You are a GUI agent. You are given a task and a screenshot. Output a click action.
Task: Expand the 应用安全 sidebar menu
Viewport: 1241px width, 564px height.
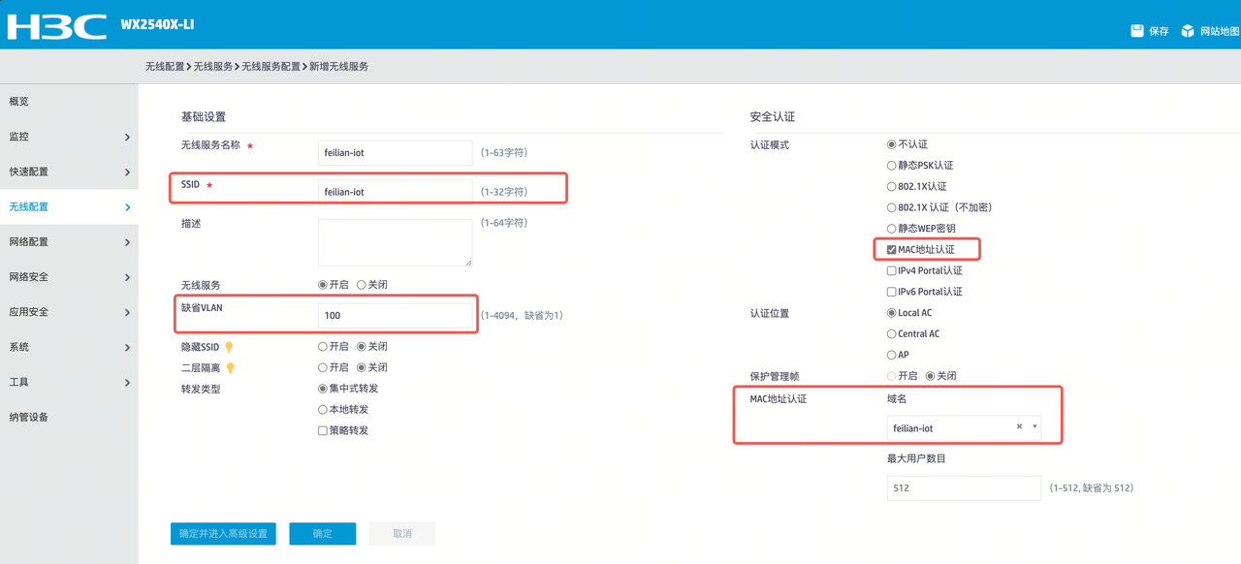pyautogui.click(x=69, y=312)
